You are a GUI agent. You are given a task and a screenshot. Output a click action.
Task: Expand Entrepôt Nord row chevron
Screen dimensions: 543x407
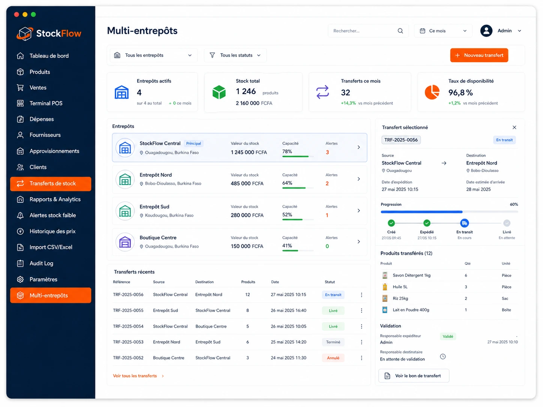[359, 179]
